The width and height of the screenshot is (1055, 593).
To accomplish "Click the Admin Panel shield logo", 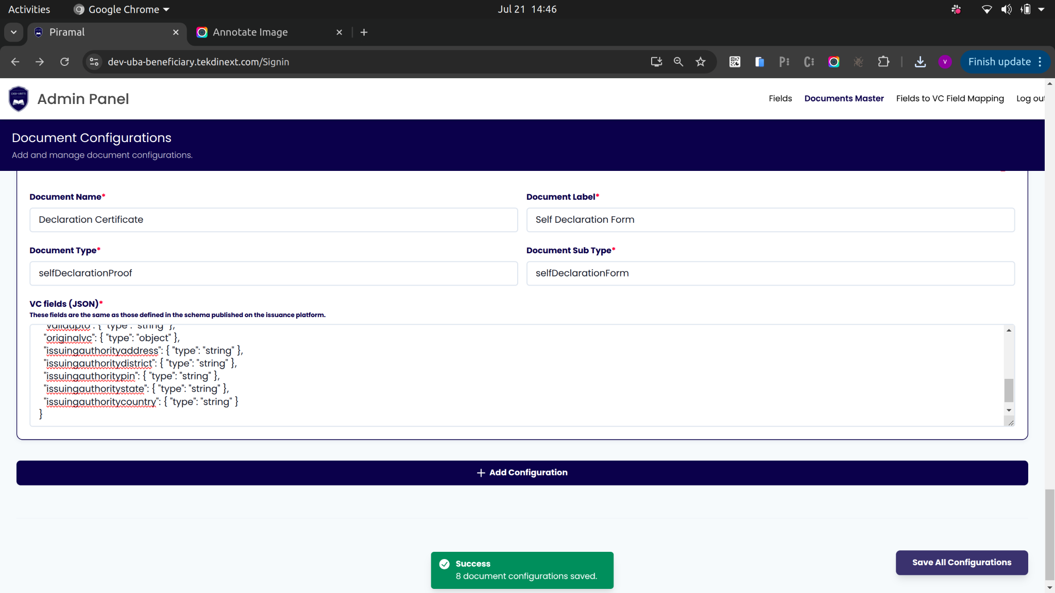I will 19,99.
